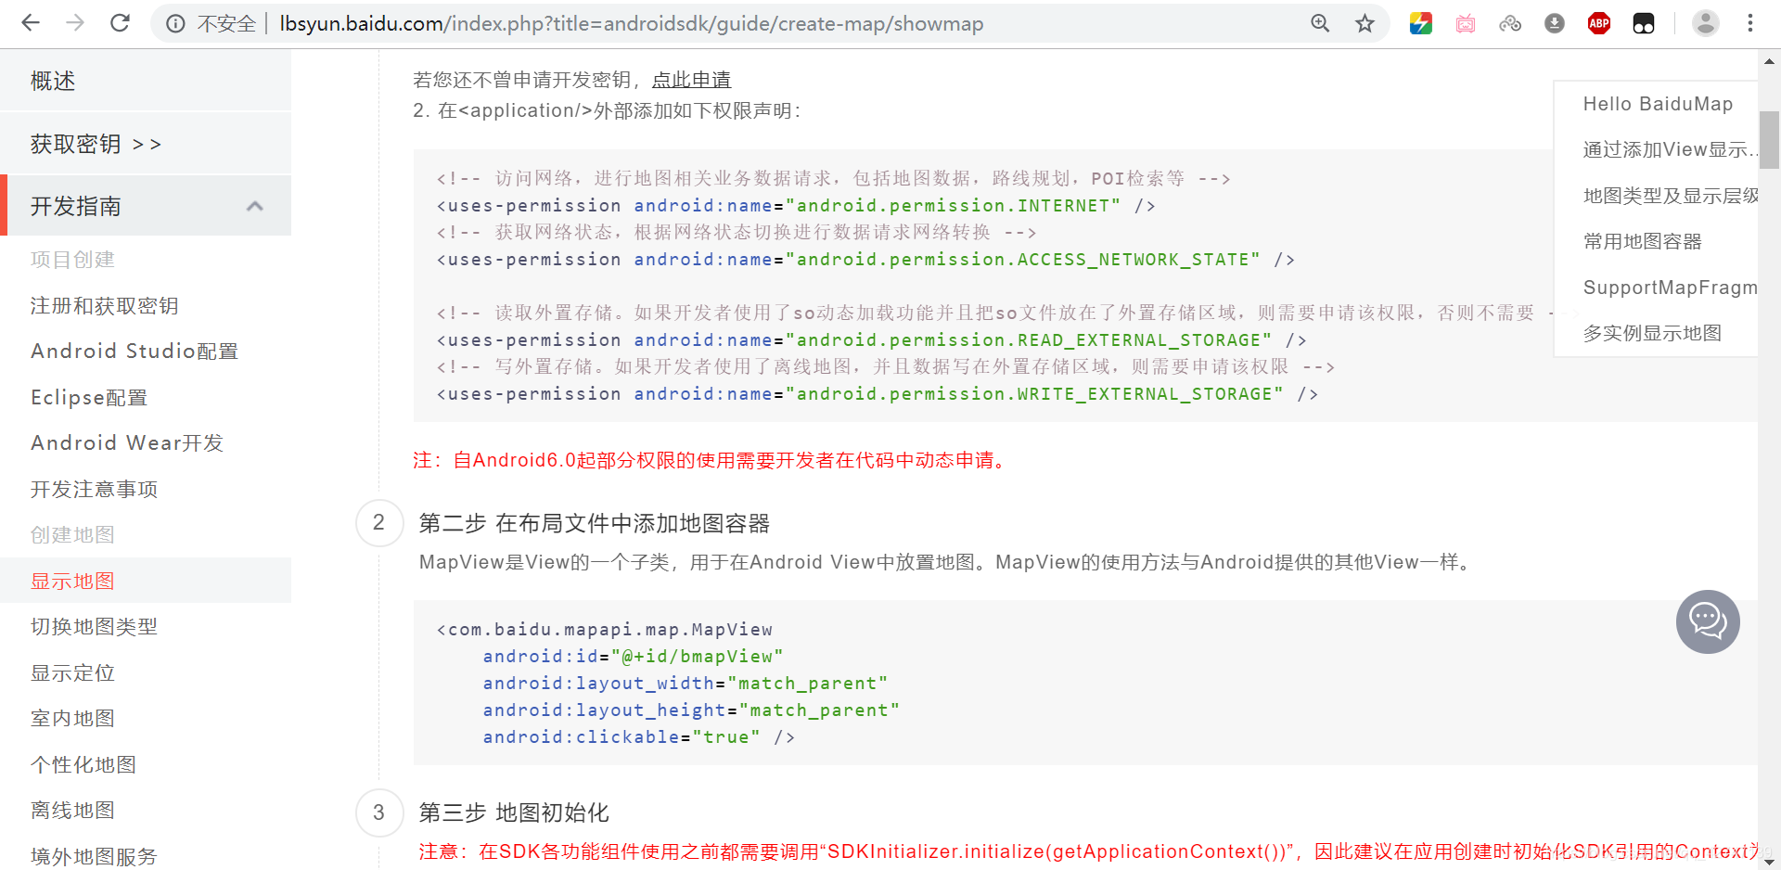The width and height of the screenshot is (1781, 870).
Task: Select the 开发指南 sidebar header
Action: [x=146, y=206]
